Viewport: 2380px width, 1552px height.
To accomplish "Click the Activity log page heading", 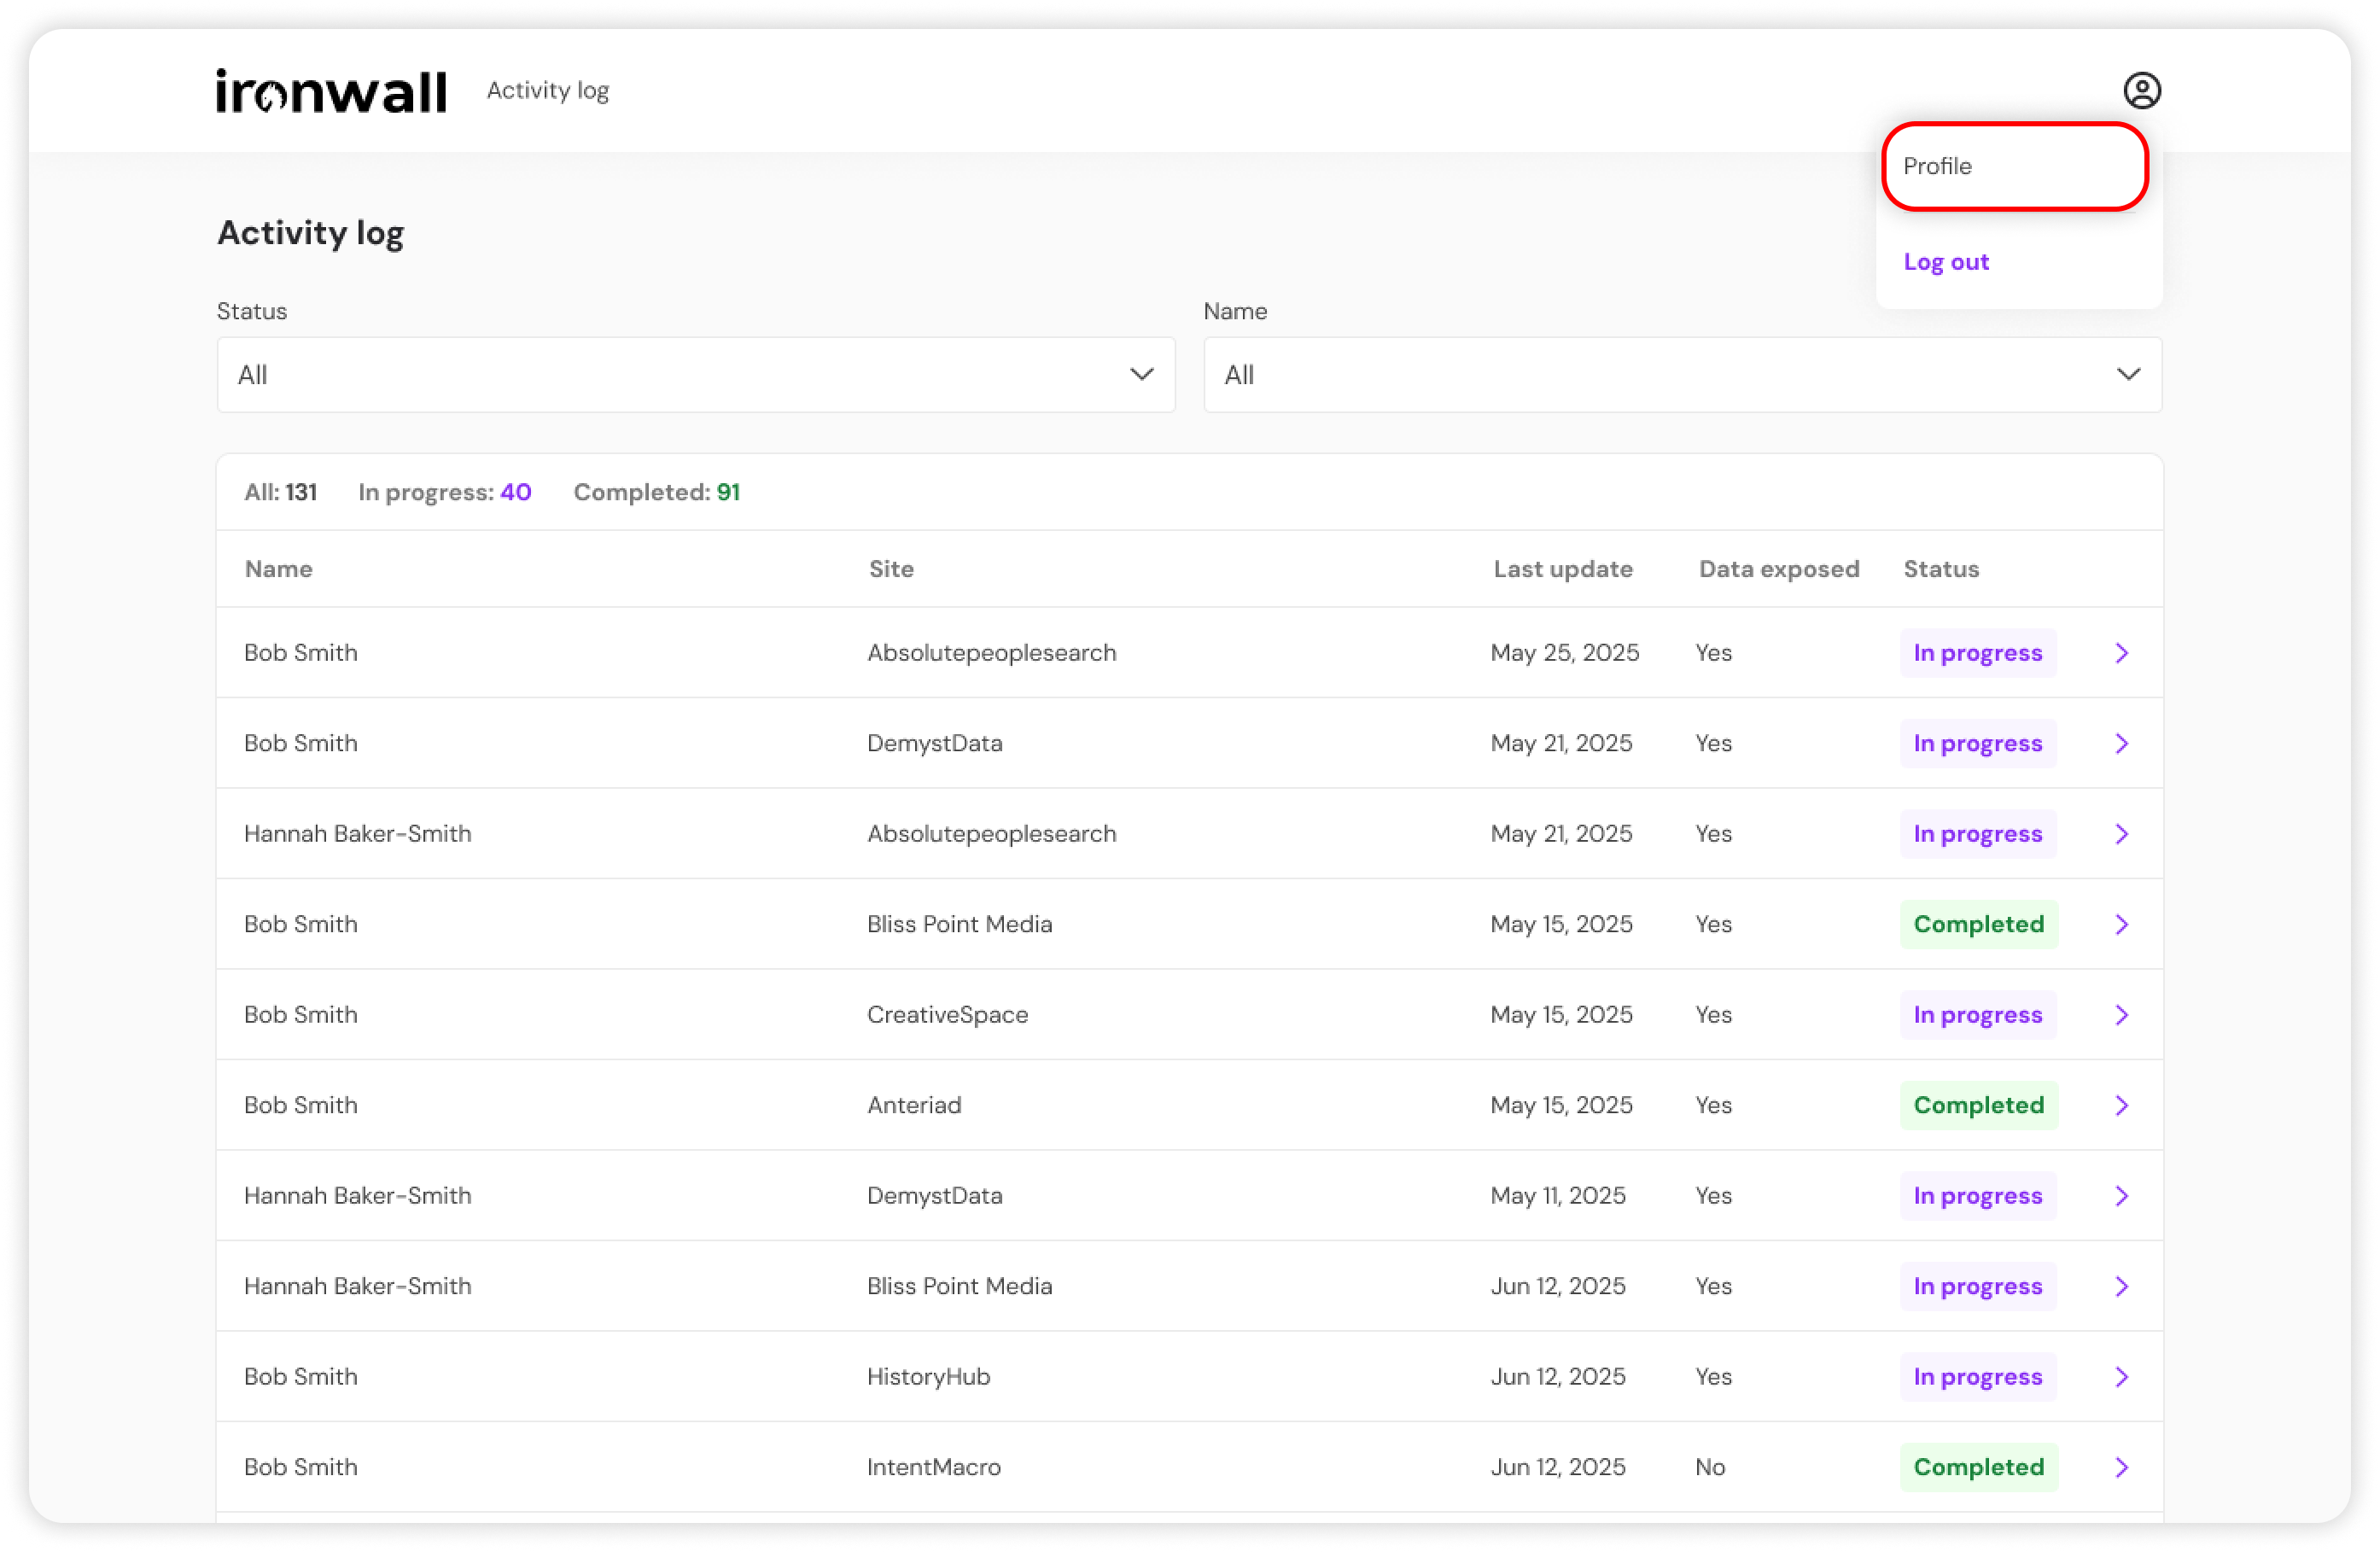I will 311,233.
